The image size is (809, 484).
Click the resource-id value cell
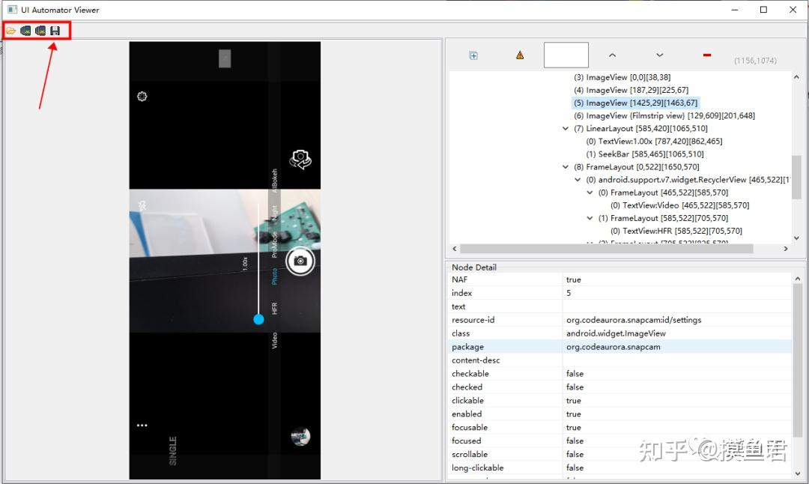pyautogui.click(x=677, y=320)
